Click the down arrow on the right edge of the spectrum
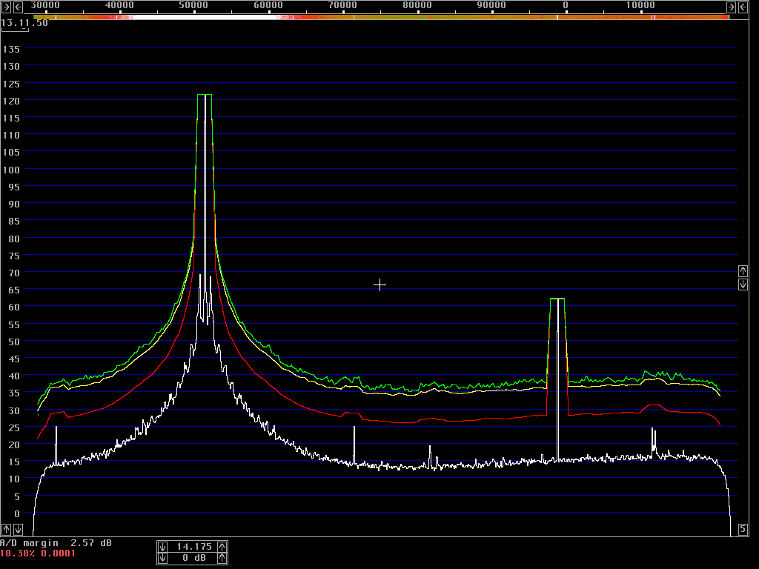 pyautogui.click(x=743, y=284)
